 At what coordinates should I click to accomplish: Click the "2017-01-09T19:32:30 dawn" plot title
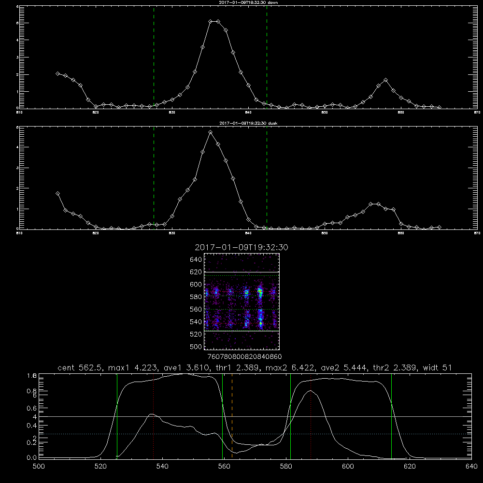pyautogui.click(x=248, y=2)
